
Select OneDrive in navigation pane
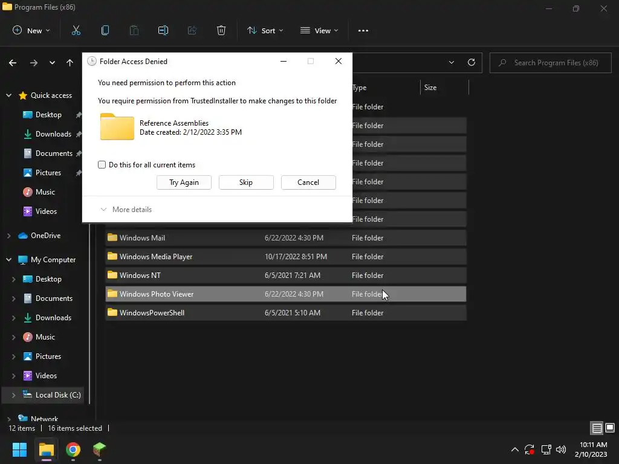[x=45, y=236]
